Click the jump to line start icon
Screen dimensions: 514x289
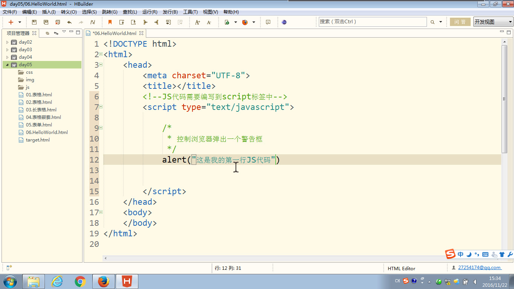tap(145, 22)
